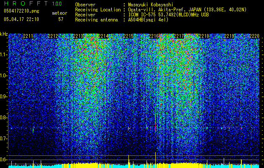Select the filename 0504172210.png
This screenshot has width=264, height=168.
21,11
